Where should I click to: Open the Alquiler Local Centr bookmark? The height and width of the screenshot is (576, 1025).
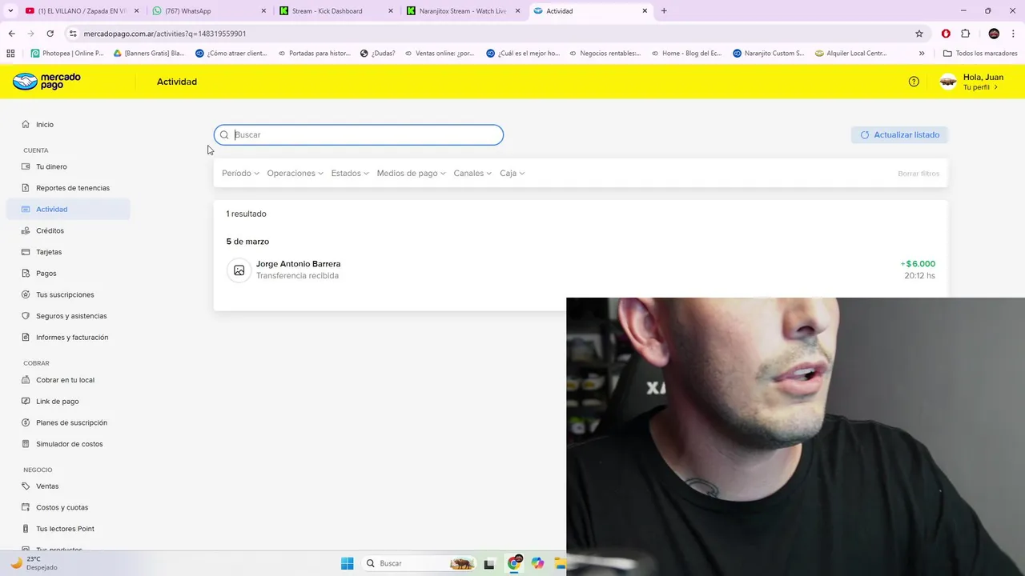[x=850, y=54]
